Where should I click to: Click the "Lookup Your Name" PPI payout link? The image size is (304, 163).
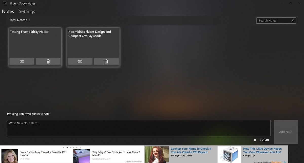coord(191,150)
